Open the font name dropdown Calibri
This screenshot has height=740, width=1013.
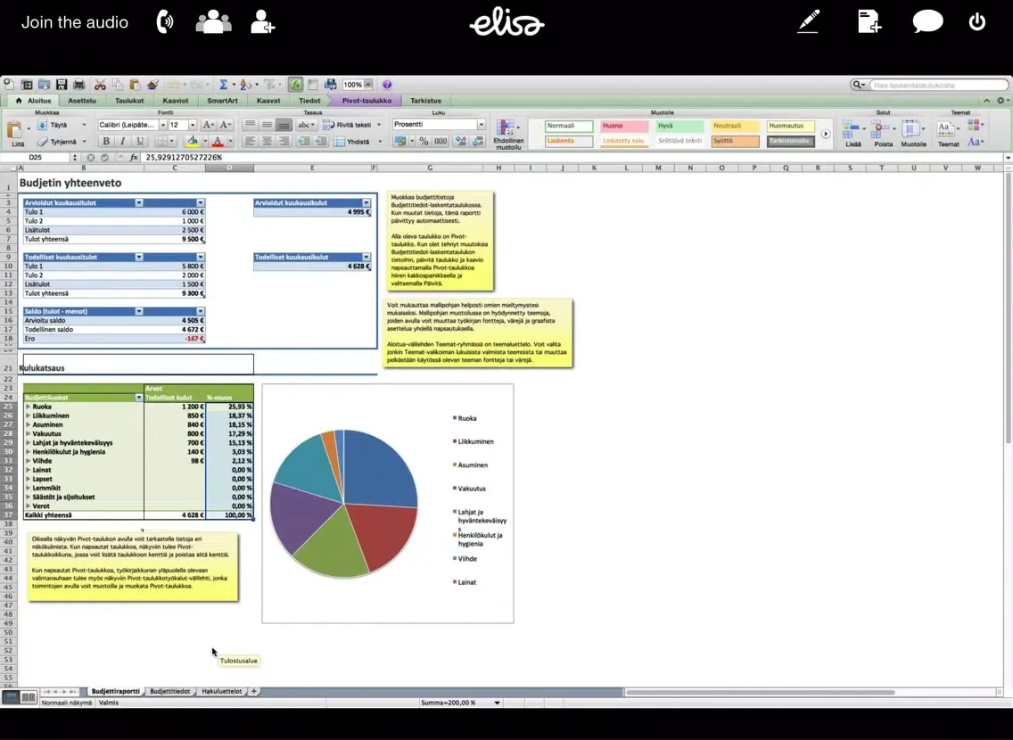[163, 125]
